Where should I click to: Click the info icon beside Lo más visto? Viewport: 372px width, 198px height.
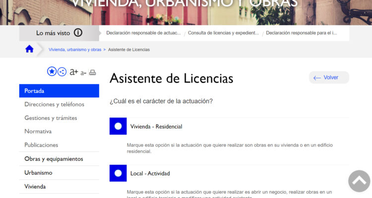pos(78,33)
